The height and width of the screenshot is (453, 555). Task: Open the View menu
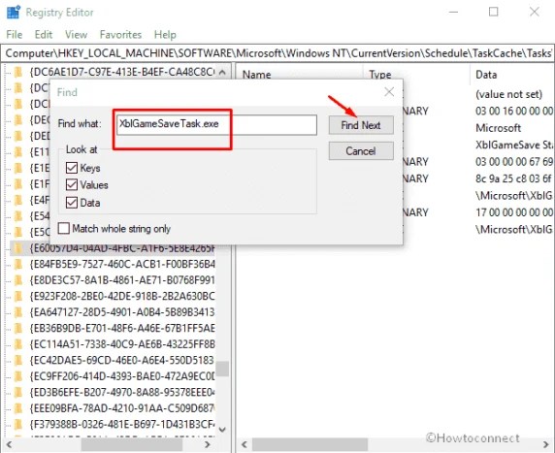(x=76, y=34)
